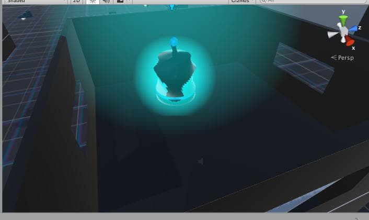Toggle 2D view mode in the scene toolbar
Image resolution: width=369 pixels, height=220 pixels.
pos(76,2)
